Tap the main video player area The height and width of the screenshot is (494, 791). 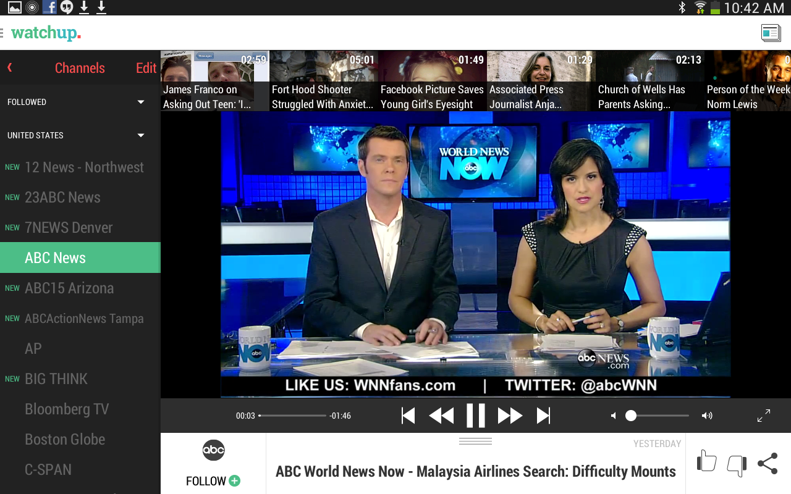tap(476, 254)
